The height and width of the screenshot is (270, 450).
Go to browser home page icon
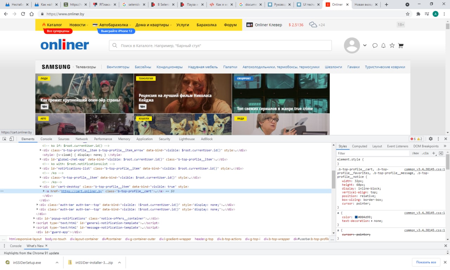point(32,14)
